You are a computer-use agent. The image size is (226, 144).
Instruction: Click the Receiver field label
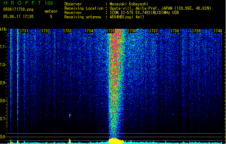[73, 13]
